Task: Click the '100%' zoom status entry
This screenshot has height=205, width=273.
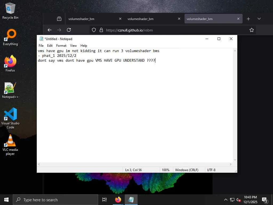Action: pos(166,170)
